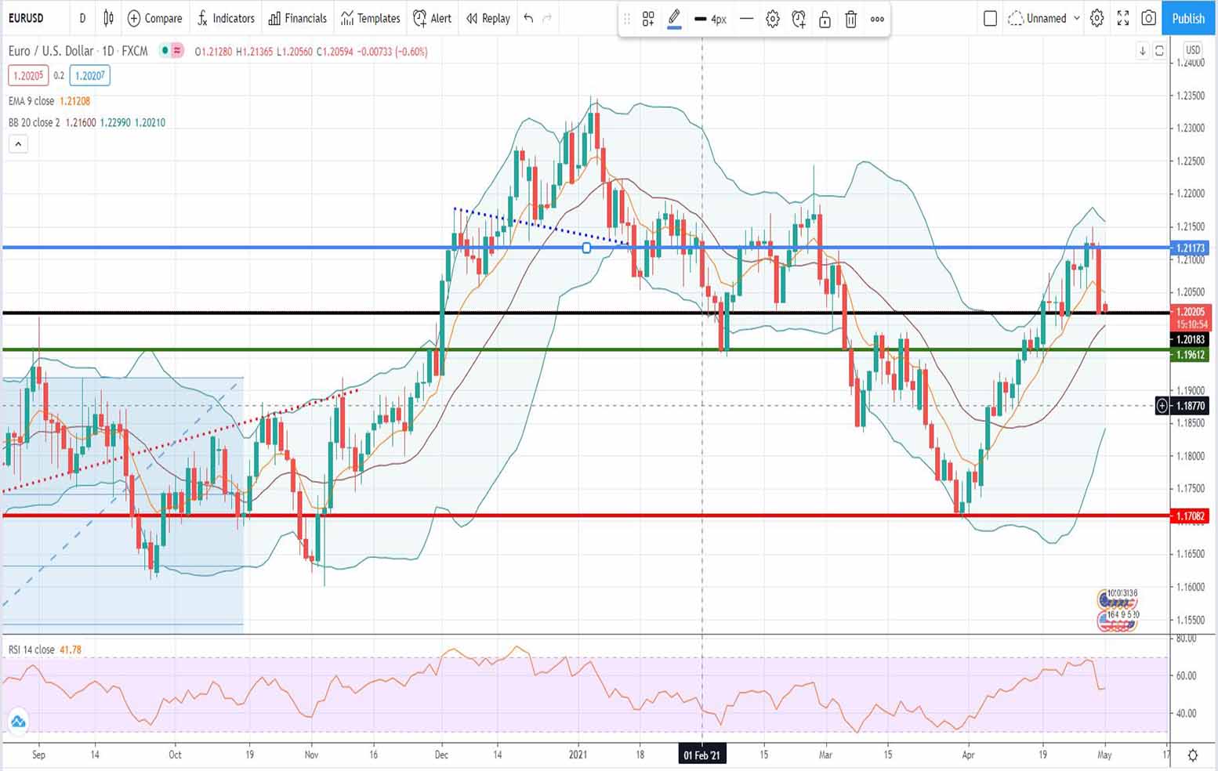Open the Financials menu
Viewport: 1218px width, 771px height.
297,18
